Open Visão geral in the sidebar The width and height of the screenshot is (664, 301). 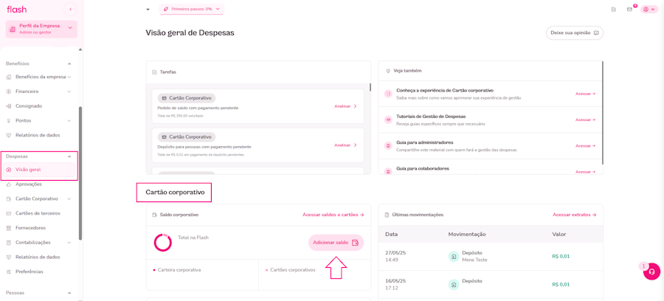click(x=39, y=170)
